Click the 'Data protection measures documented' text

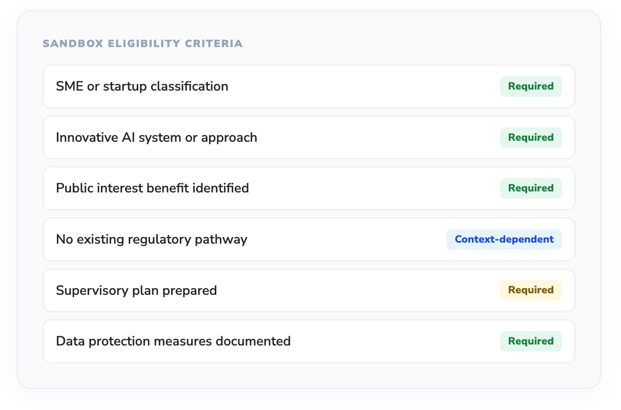pos(173,341)
